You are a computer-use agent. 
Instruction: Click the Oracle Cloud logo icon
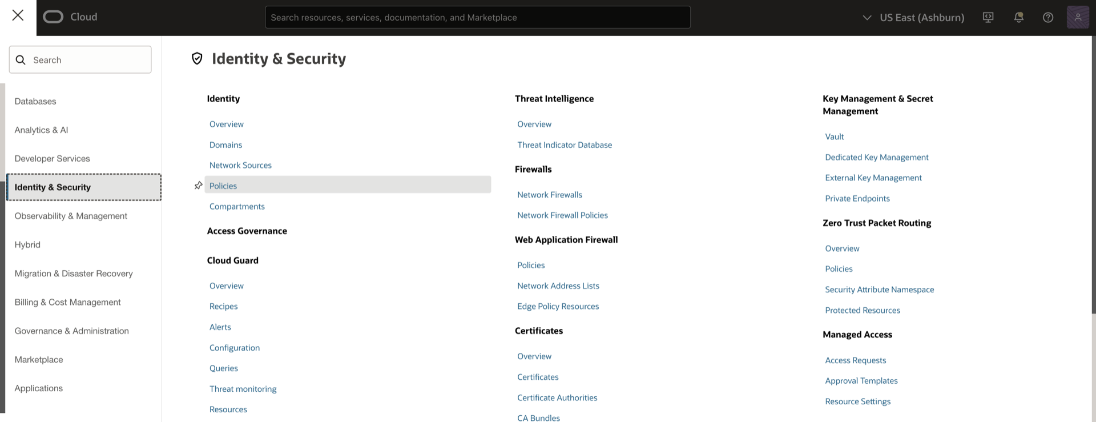pyautogui.click(x=53, y=17)
